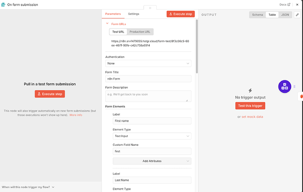Open the Element Type dropdown showing Text Input

click(151, 136)
